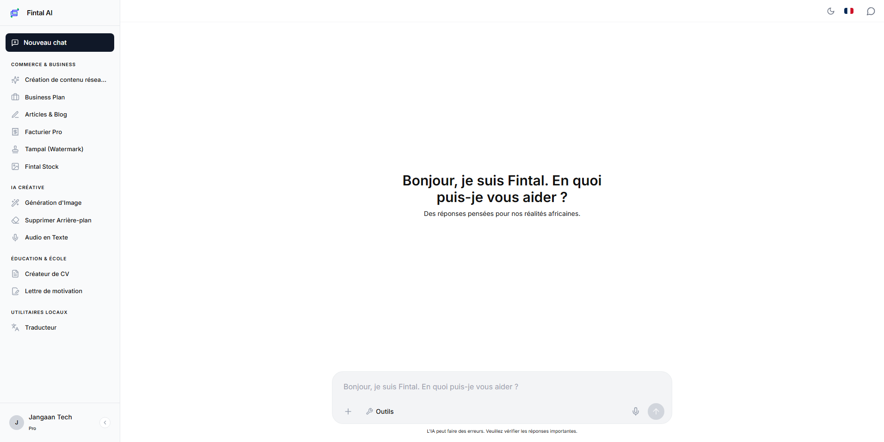Click the microphone icon in the chat box
The height and width of the screenshot is (442, 884).
coord(636,411)
